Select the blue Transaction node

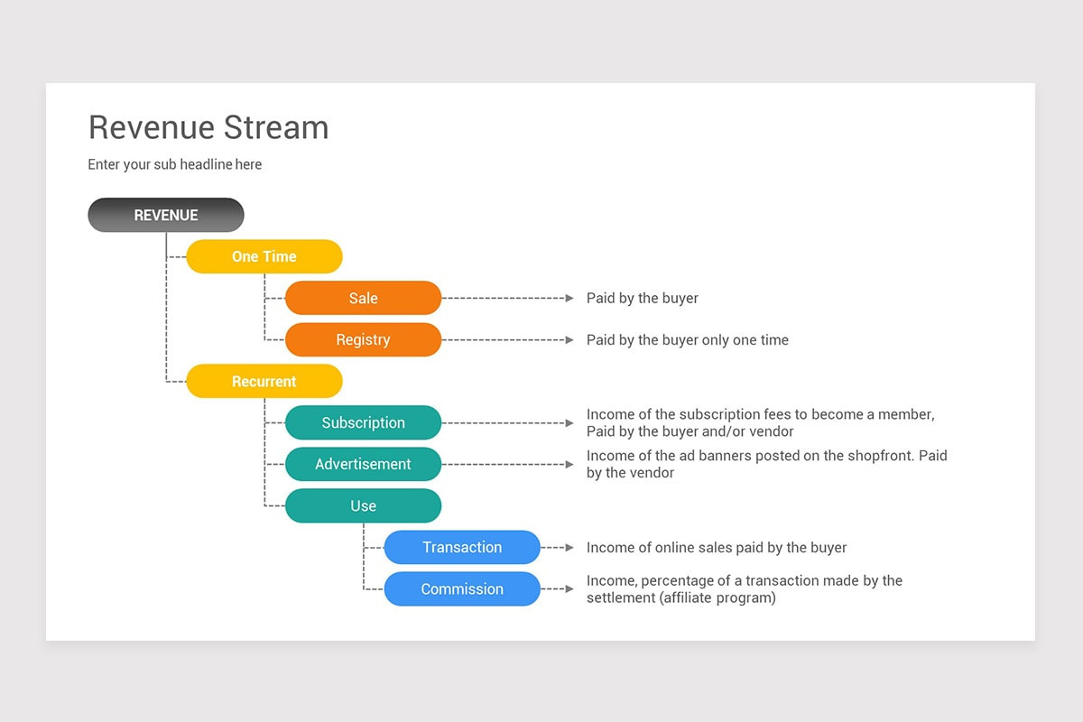462,547
